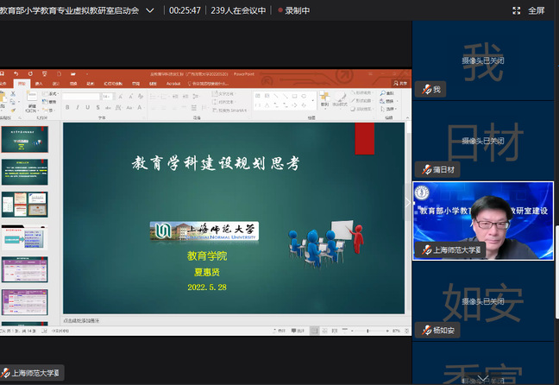Expand the participant list chevron at bottom
559x385 pixels.
[x=483, y=377]
